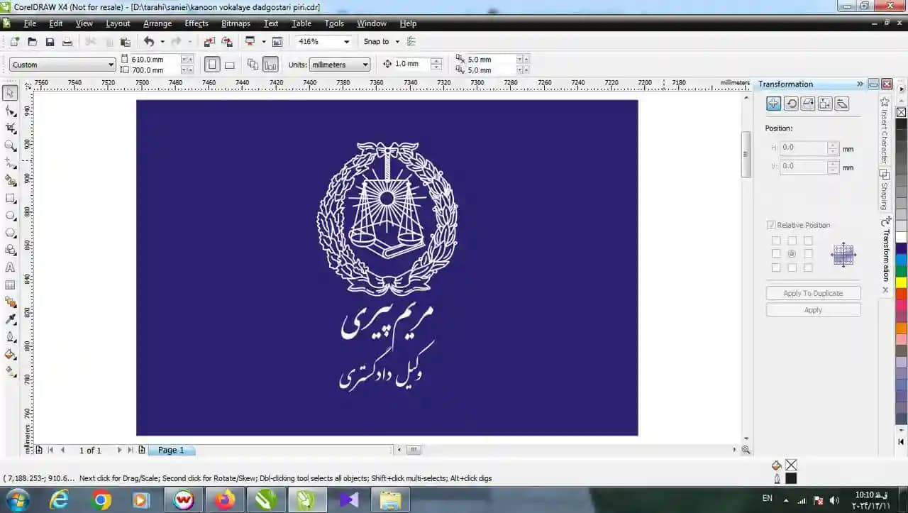
Task: Click the Paste icon in toolbar
Action: point(126,42)
